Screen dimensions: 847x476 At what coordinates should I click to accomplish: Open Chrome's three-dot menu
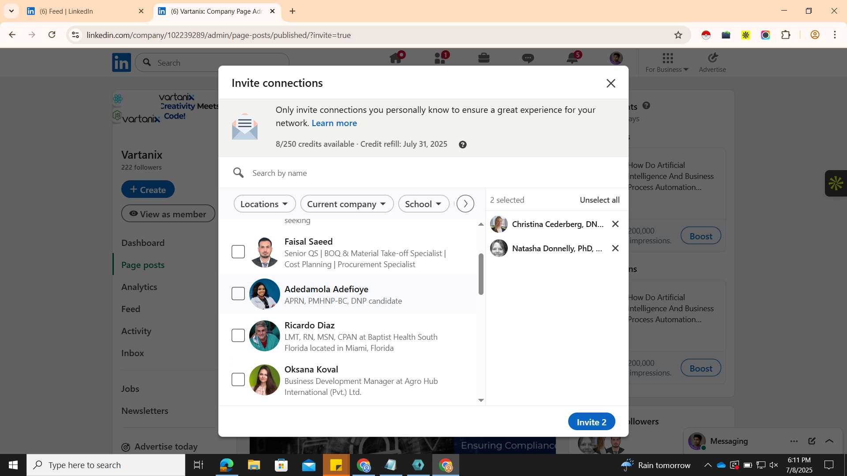click(x=835, y=35)
